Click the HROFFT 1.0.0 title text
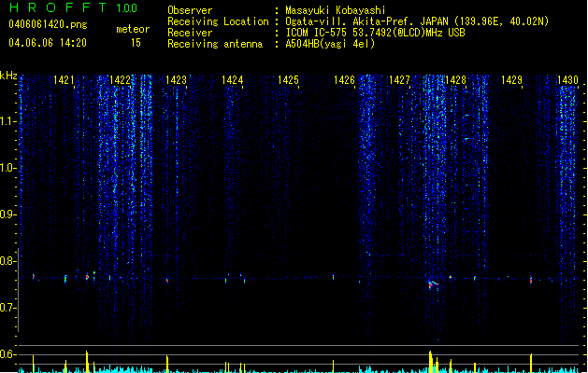The image size is (588, 373). click(x=74, y=7)
